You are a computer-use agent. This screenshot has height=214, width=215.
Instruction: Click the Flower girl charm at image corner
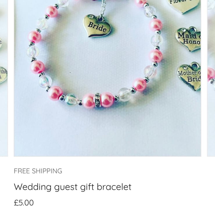point(183,6)
